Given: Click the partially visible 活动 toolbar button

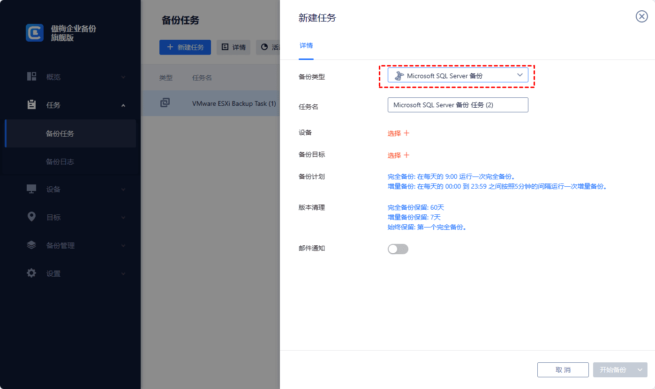Looking at the screenshot, I should (268, 47).
